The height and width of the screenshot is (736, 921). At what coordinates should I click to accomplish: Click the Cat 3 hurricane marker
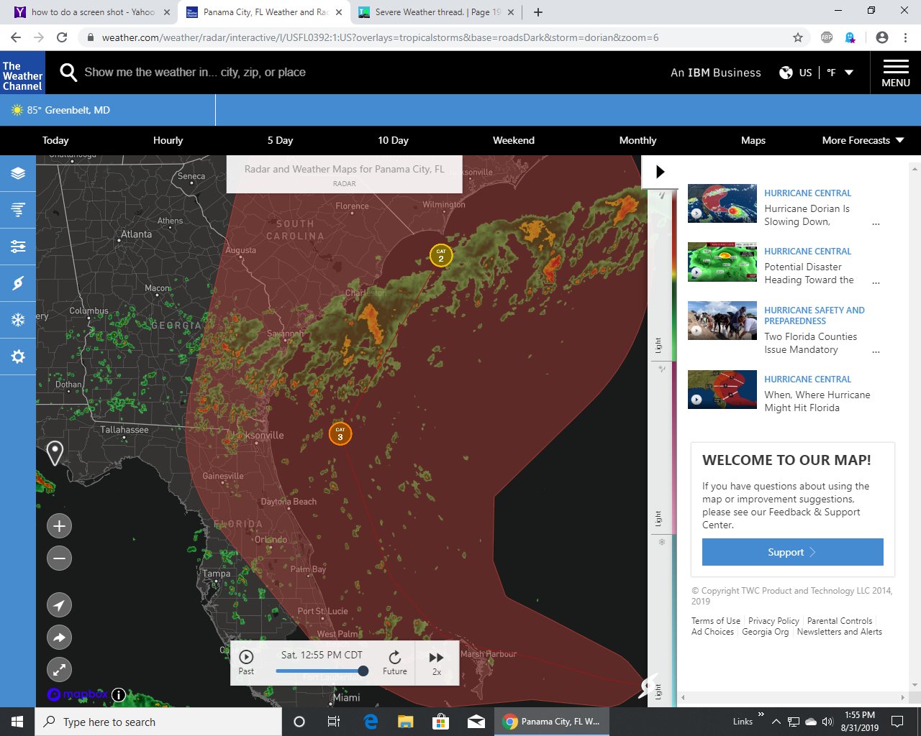340,434
